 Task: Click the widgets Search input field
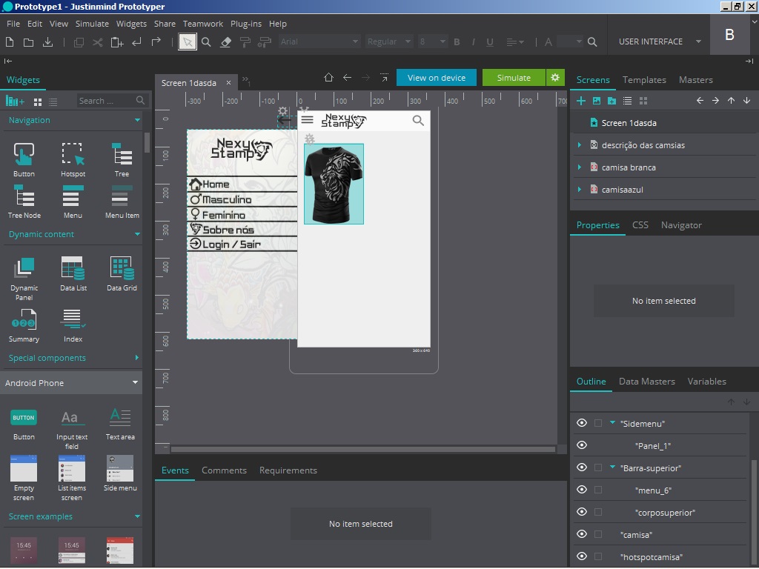(x=106, y=101)
